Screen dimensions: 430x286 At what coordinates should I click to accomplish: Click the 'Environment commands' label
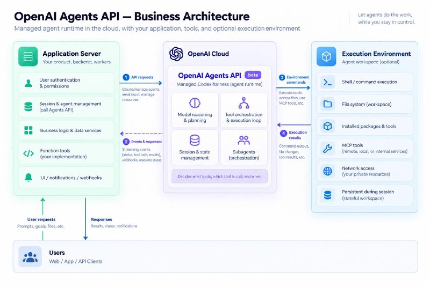(x=297, y=79)
